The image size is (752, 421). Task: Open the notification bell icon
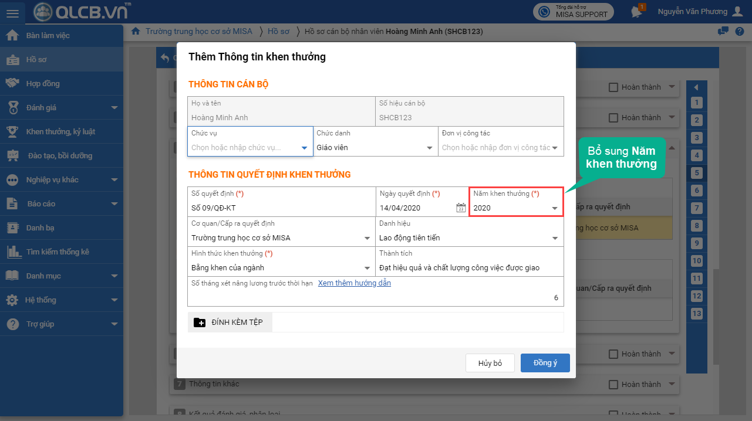coord(636,12)
